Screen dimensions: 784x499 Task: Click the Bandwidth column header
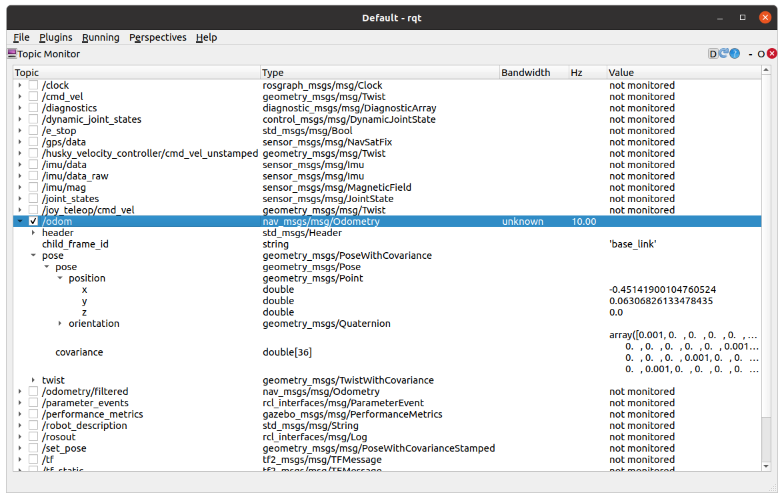pos(534,73)
